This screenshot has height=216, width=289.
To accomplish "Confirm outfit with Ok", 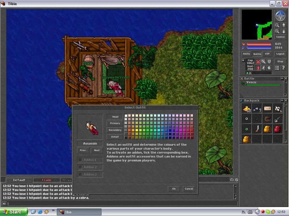I will 174,189.
